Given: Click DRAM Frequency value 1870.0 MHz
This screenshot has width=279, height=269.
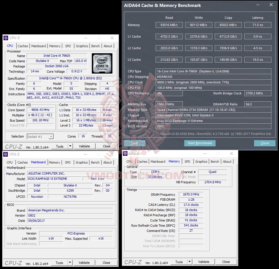Looking at the screenshot, I should [191, 194].
